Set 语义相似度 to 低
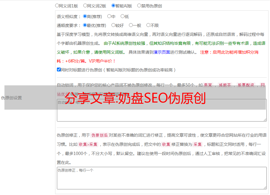The width and height of the screenshot is (270, 195). [122, 16]
